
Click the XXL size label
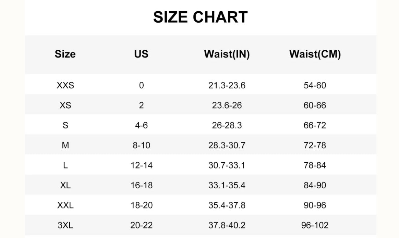[65, 205]
